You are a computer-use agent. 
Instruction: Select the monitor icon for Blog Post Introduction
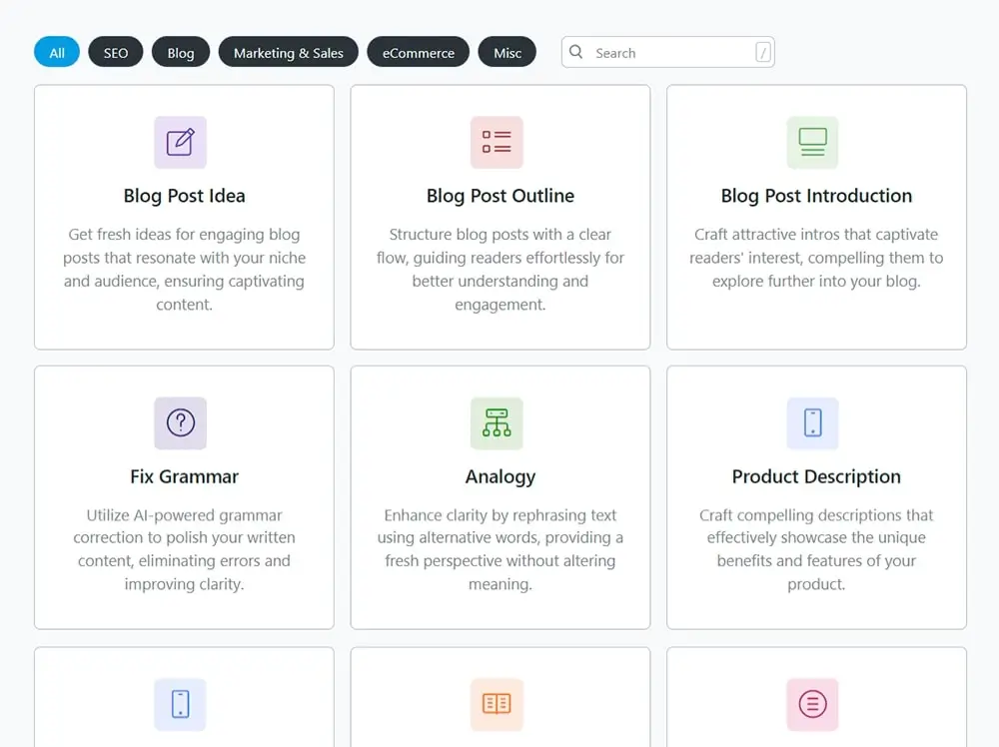coord(812,142)
